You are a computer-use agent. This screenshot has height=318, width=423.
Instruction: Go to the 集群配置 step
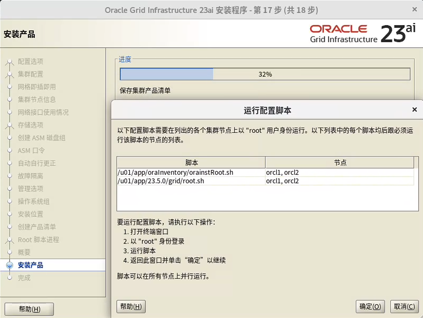tap(30, 74)
